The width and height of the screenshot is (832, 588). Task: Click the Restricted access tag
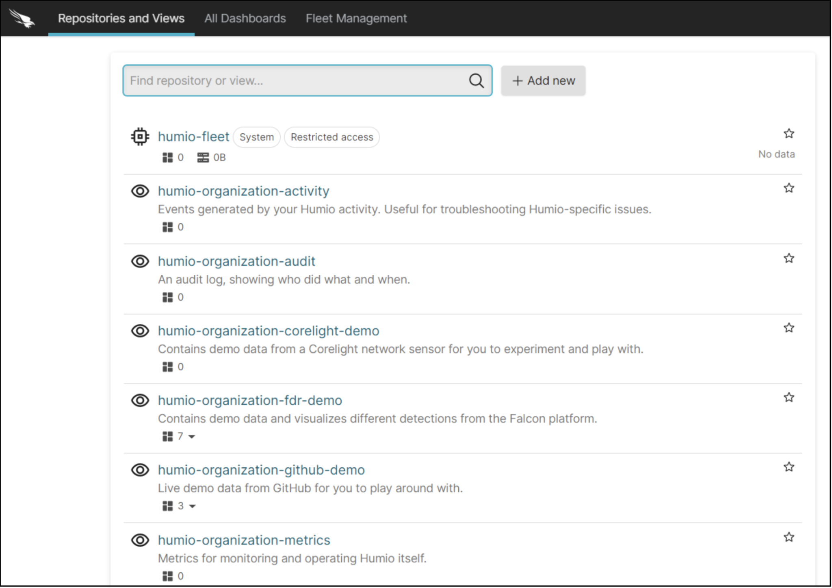click(x=331, y=137)
